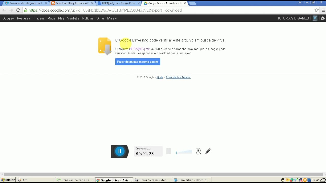The height and width of the screenshot is (183, 326).
Task: Open the pencil annotation tool
Action: click(x=208, y=151)
